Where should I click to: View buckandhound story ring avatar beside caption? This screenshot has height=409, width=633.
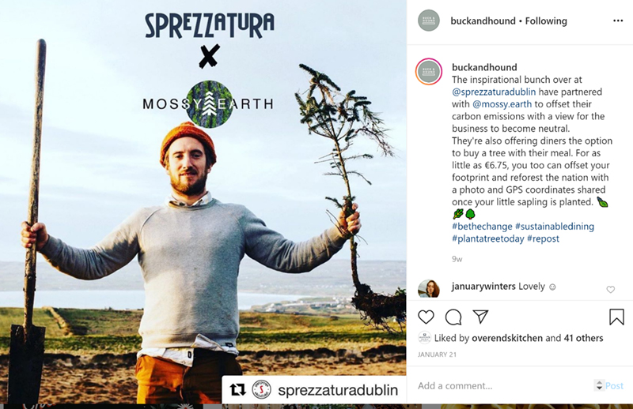click(x=429, y=72)
